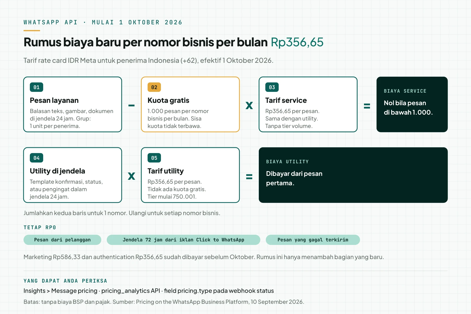Click the multiply sign before Tarif utility
The image size is (471, 314).
pyautogui.click(x=131, y=176)
